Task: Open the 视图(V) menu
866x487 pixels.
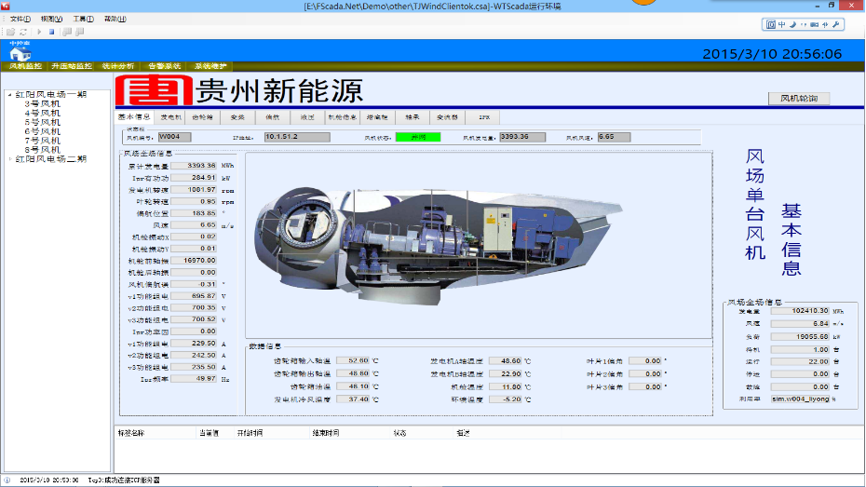Action: [51, 19]
